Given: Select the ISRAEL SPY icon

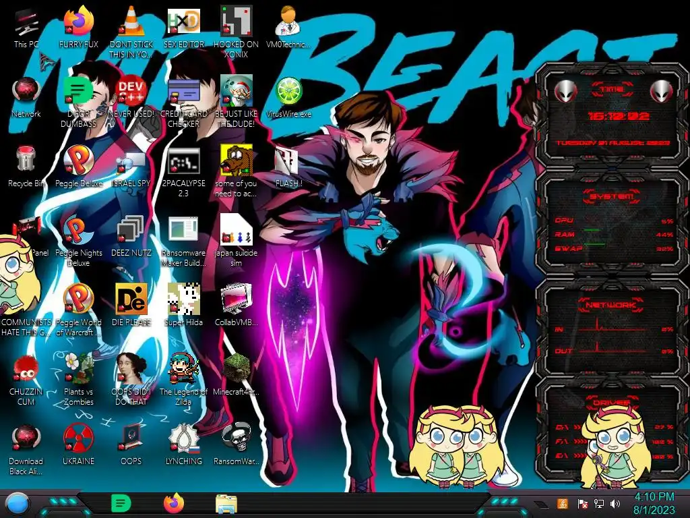Looking at the screenshot, I should click(x=131, y=169).
